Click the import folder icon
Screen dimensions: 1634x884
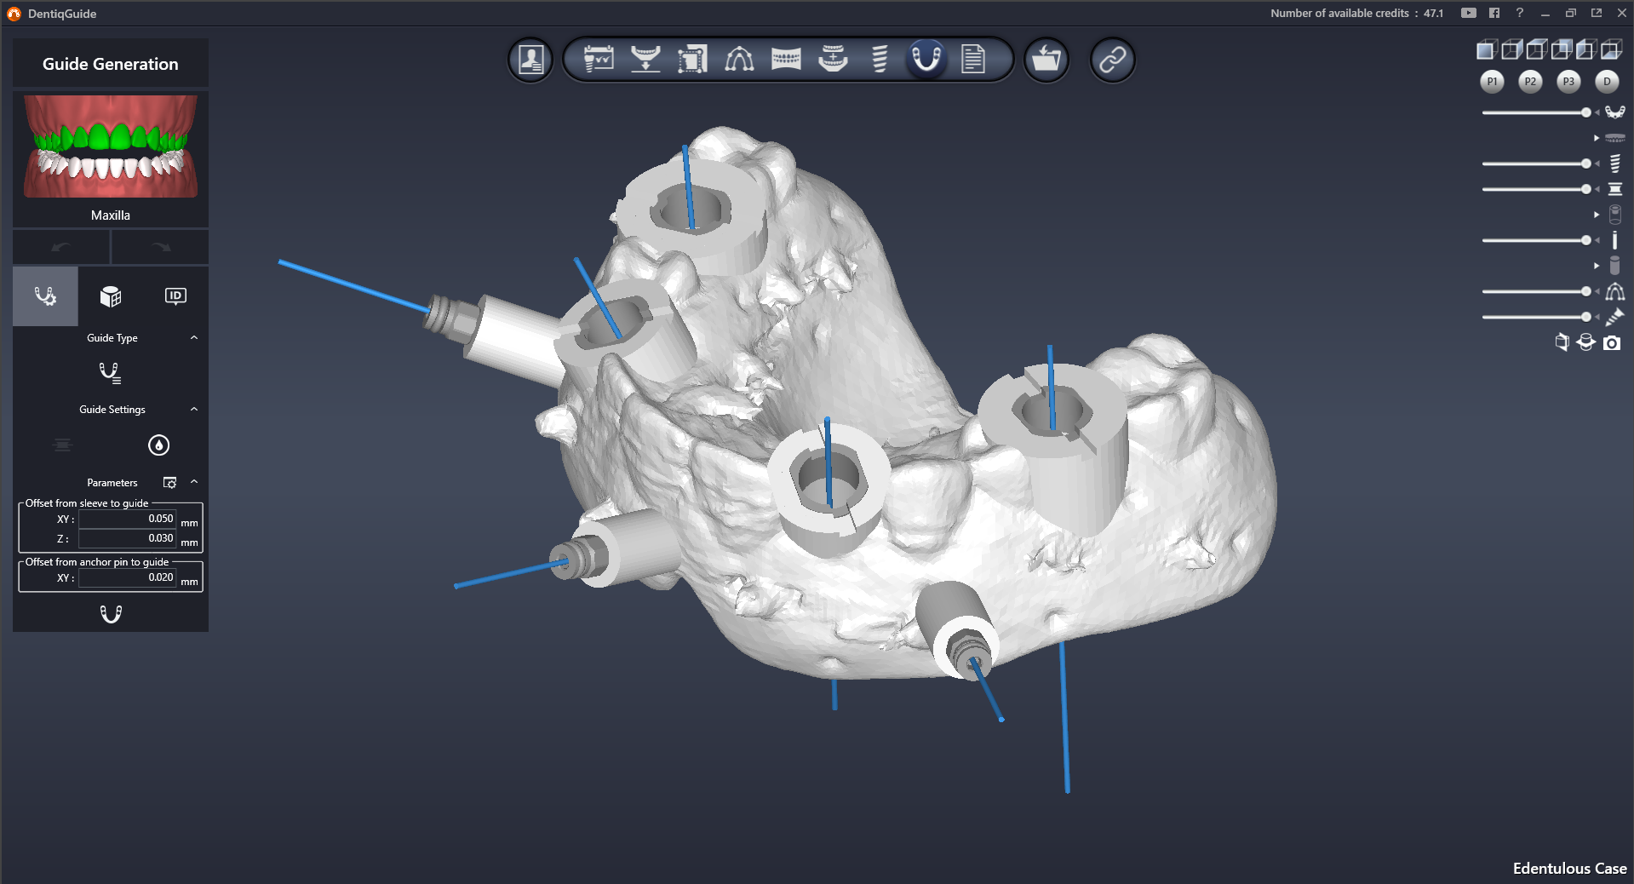[1046, 60]
